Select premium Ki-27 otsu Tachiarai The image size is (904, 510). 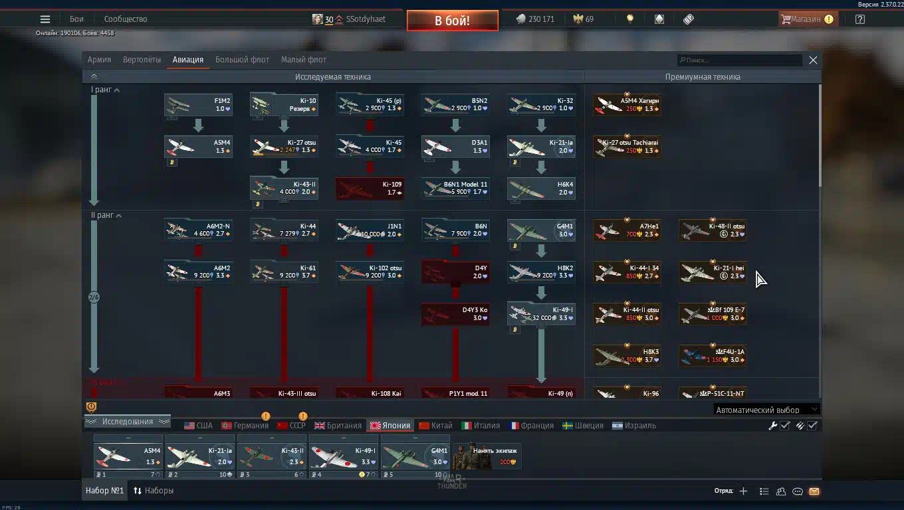coord(627,147)
